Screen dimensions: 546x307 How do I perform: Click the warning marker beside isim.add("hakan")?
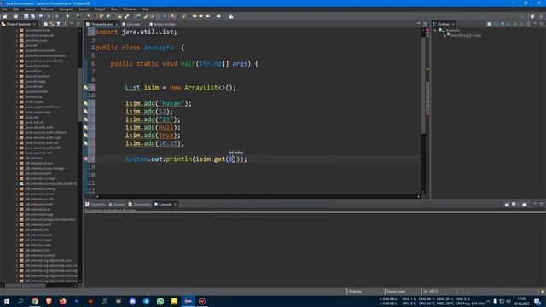click(85, 103)
